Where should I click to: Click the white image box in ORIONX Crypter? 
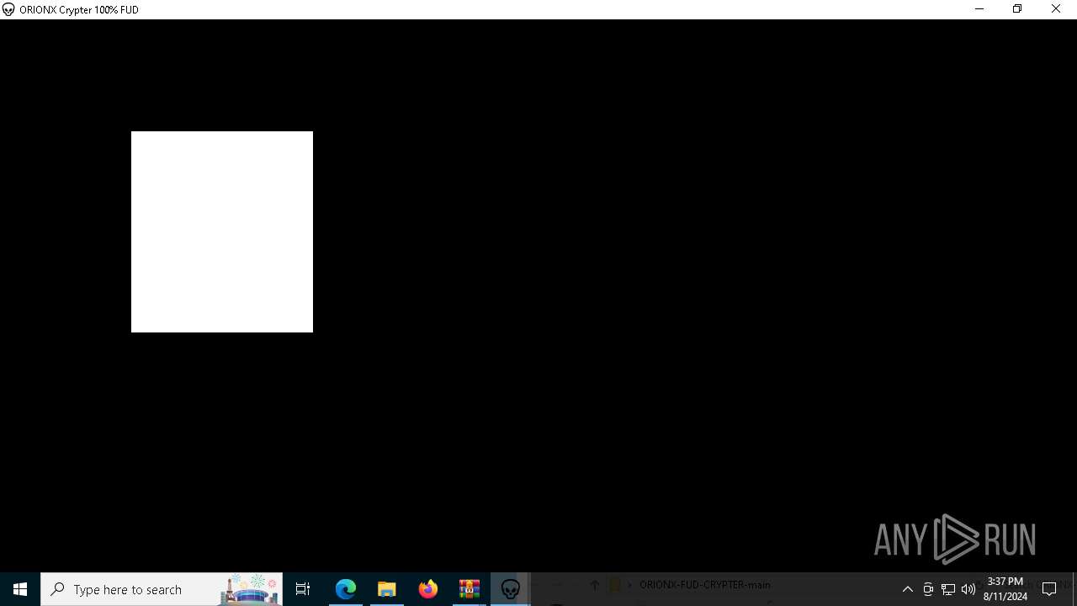pyautogui.click(x=222, y=231)
